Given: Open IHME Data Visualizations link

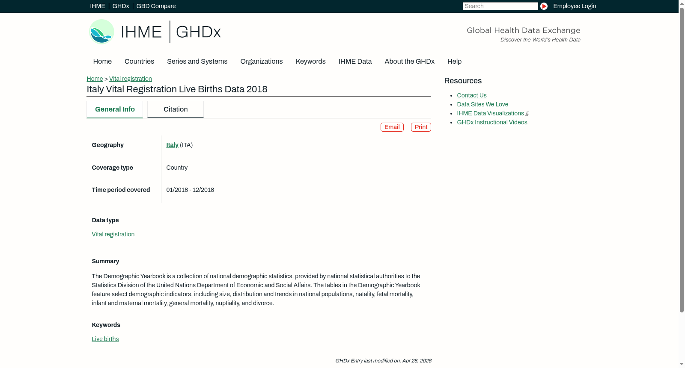Looking at the screenshot, I should pos(490,114).
